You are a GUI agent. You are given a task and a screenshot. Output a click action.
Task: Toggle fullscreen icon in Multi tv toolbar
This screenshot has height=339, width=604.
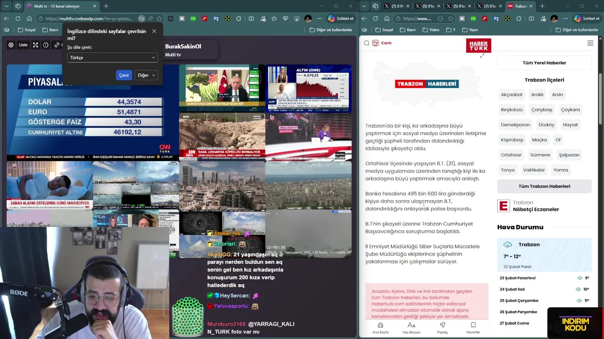tap(35, 45)
